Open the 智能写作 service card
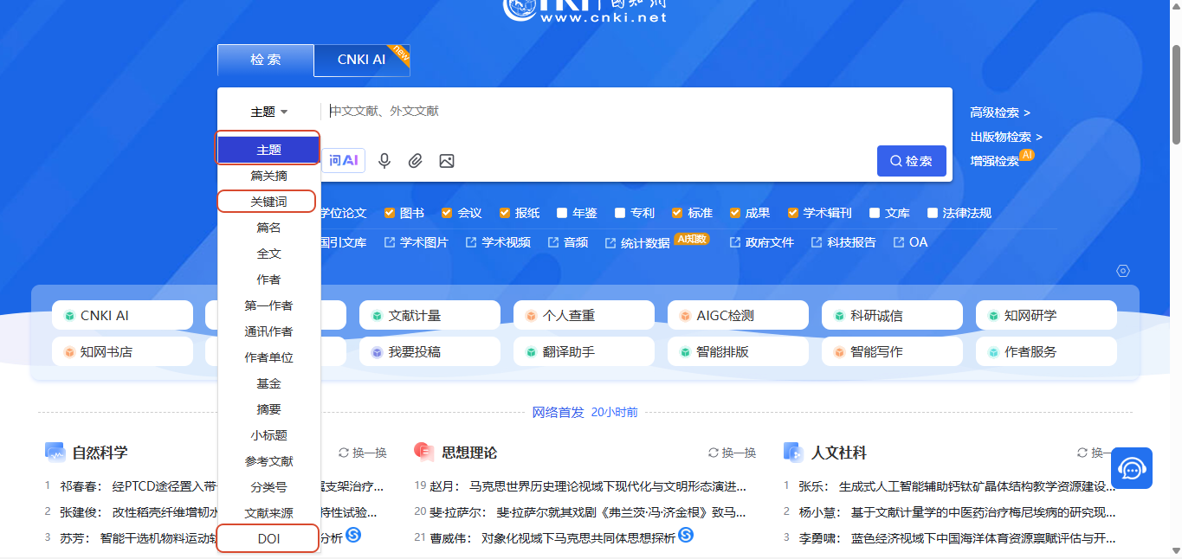1182x559 pixels. click(x=892, y=352)
